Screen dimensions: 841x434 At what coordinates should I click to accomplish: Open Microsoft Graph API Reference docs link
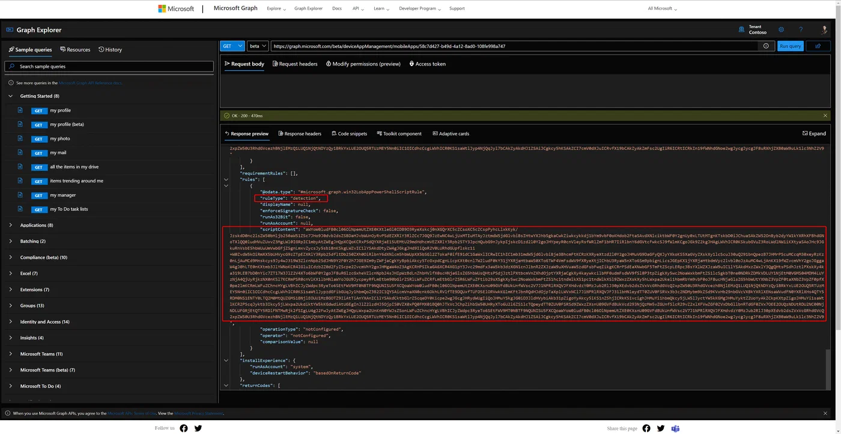pos(91,83)
